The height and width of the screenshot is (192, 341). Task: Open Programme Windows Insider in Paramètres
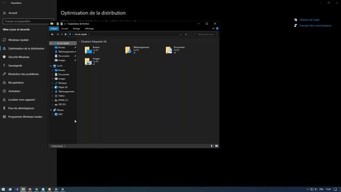(x=25, y=117)
